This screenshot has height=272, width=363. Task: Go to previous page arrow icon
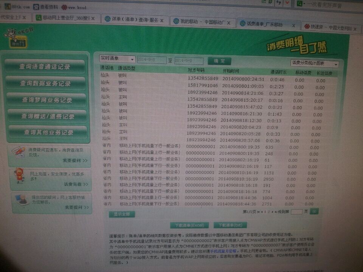pyautogui.click(x=262, y=212)
